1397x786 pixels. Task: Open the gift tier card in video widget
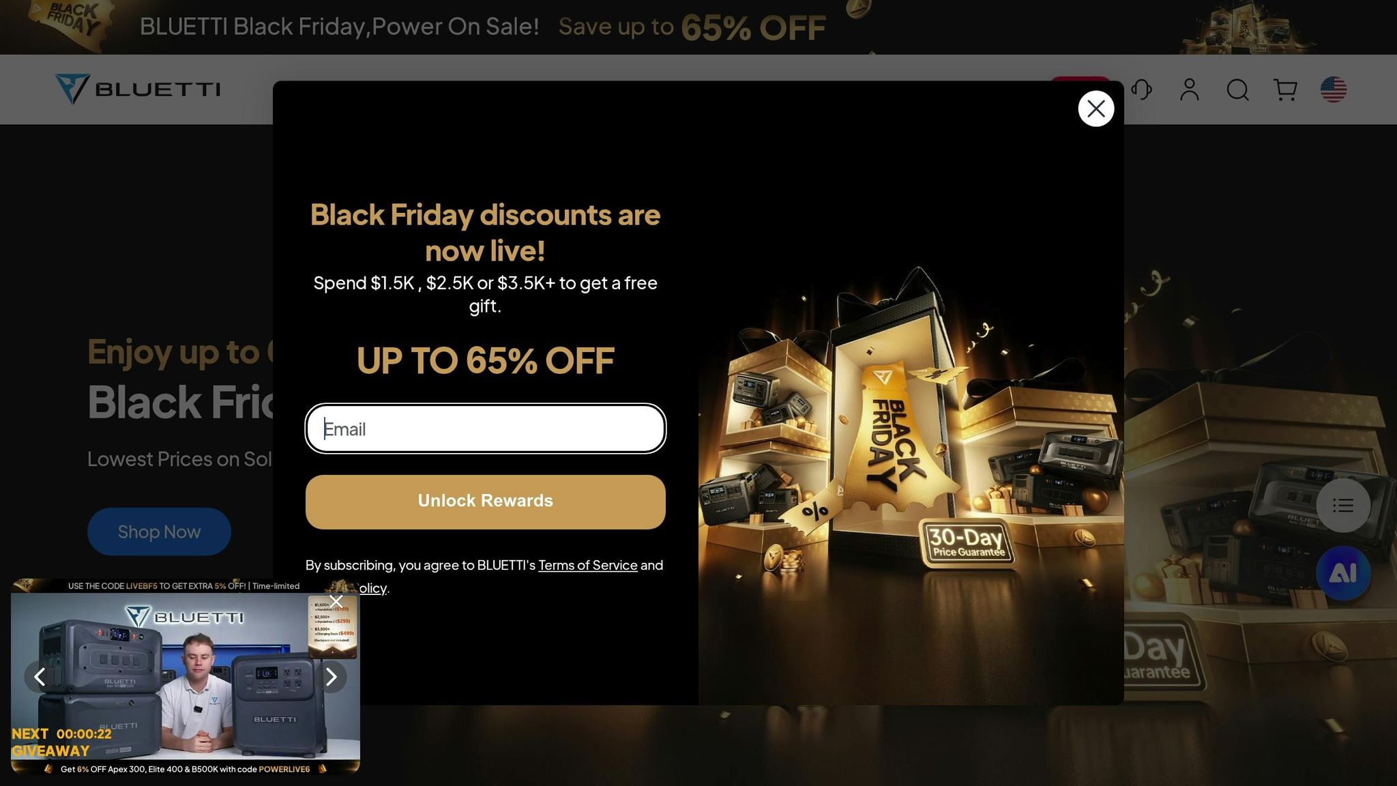(x=332, y=628)
